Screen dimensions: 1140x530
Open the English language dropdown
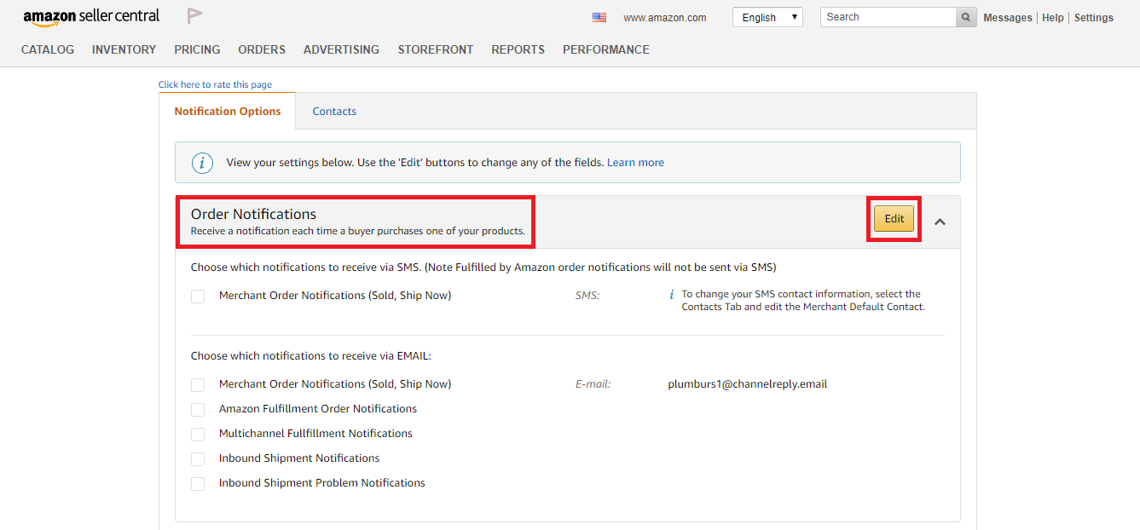click(x=767, y=17)
